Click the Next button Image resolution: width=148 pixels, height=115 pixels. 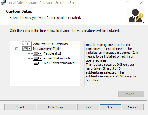pyautogui.click(x=110, y=107)
